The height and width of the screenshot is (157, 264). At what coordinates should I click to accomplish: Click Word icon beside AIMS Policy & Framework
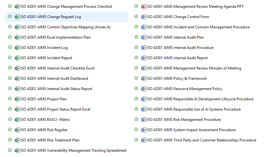click(x=144, y=78)
